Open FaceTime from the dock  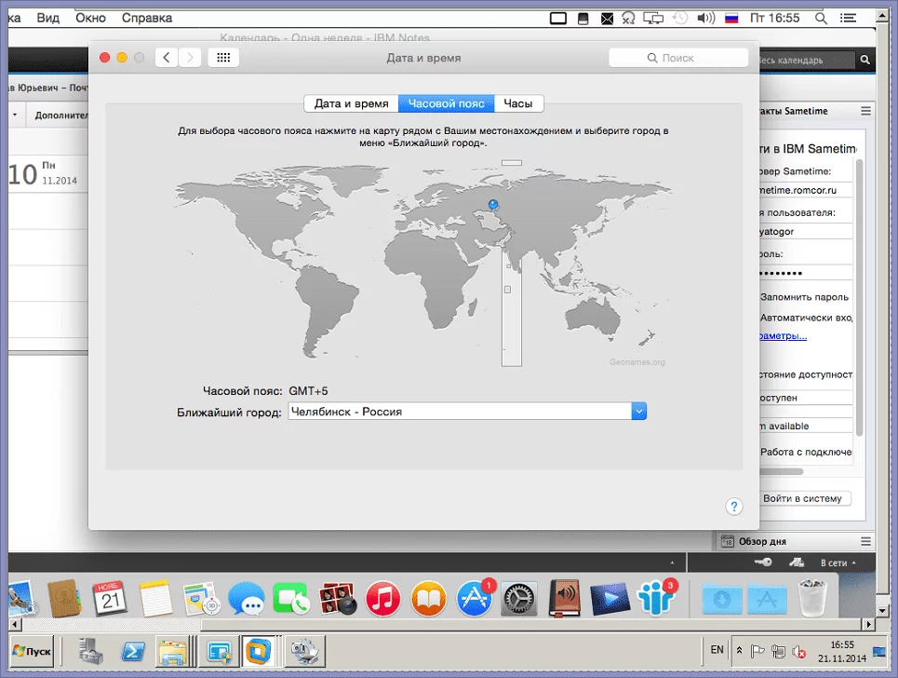coord(291,599)
